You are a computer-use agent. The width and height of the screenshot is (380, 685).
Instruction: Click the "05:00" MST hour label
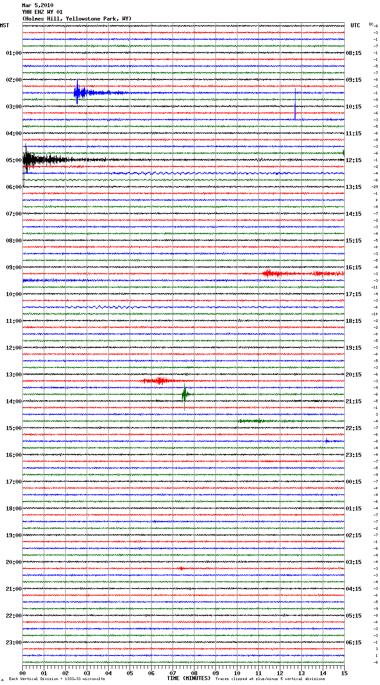[14, 160]
